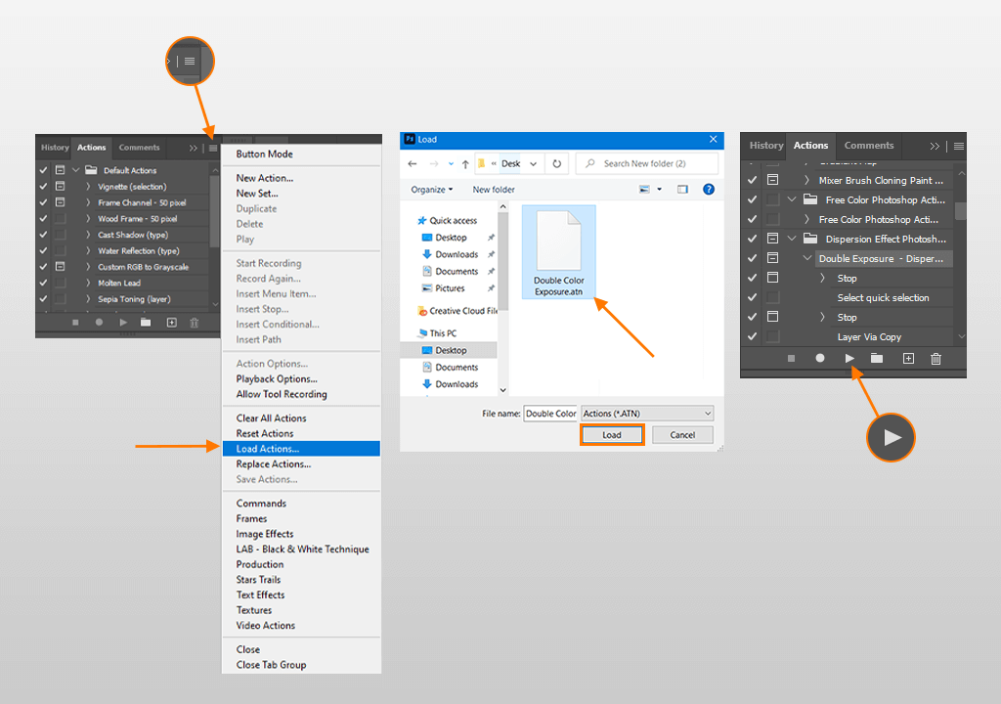1001x704 pixels.
Task: Choose Reset Actions in the panel menu
Action: 301,433
